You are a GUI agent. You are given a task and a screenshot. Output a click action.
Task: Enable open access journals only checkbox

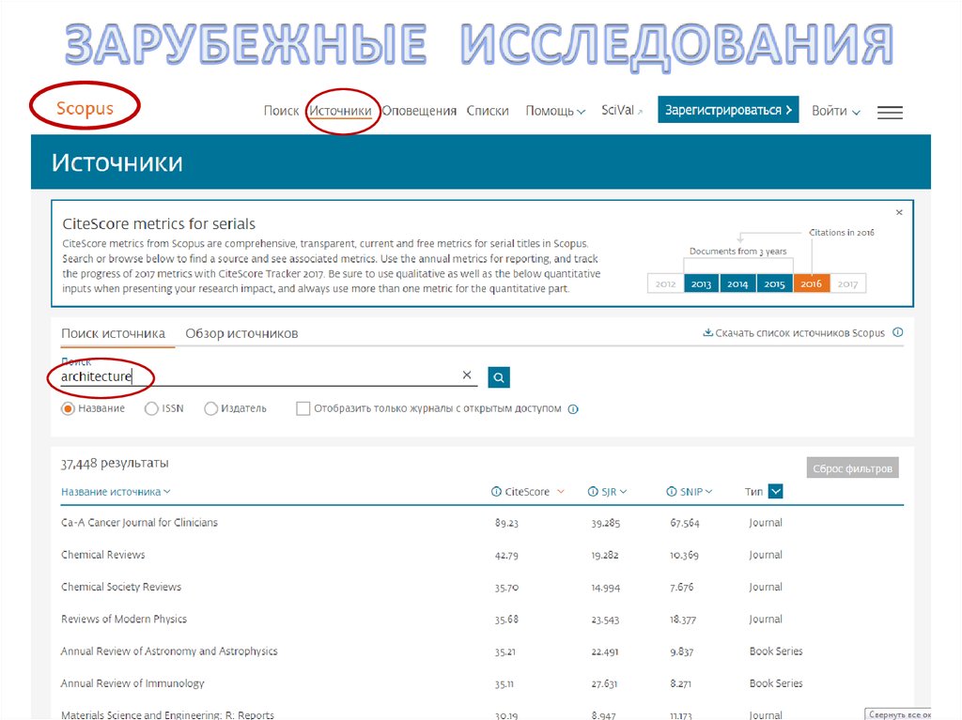[x=303, y=408]
